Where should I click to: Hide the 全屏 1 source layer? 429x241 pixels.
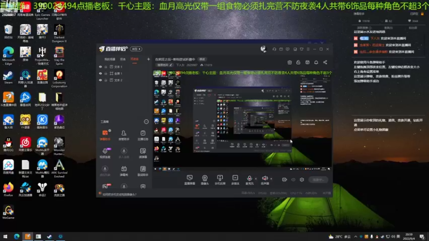(100, 73)
